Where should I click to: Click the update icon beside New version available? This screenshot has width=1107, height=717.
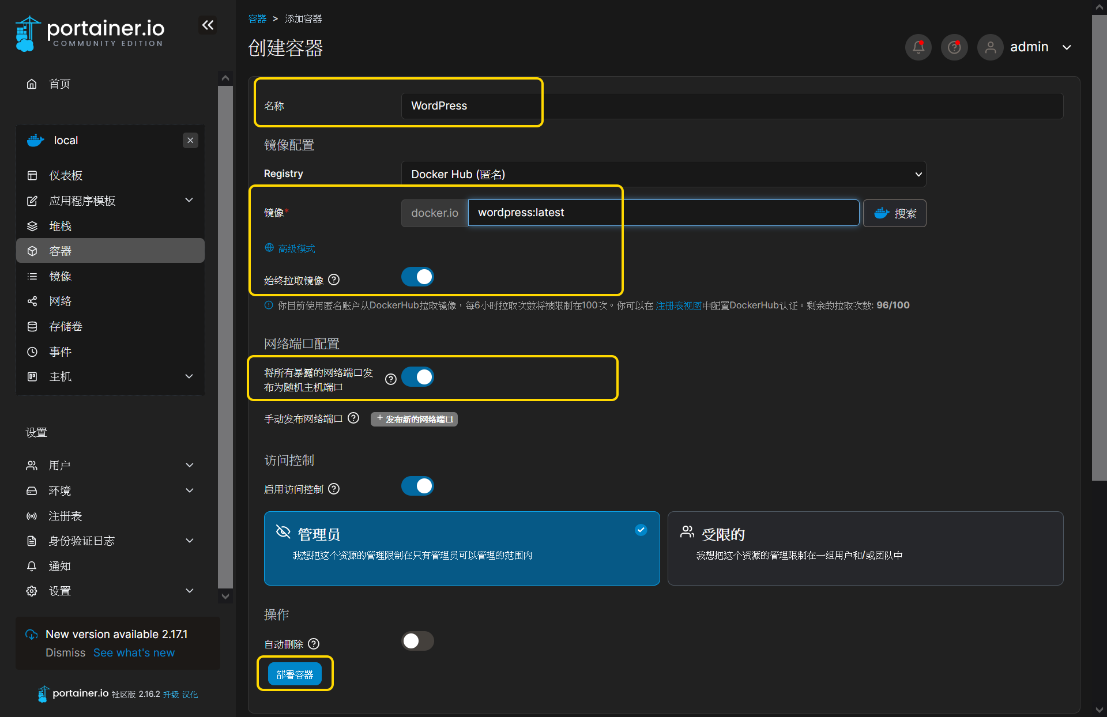click(32, 635)
